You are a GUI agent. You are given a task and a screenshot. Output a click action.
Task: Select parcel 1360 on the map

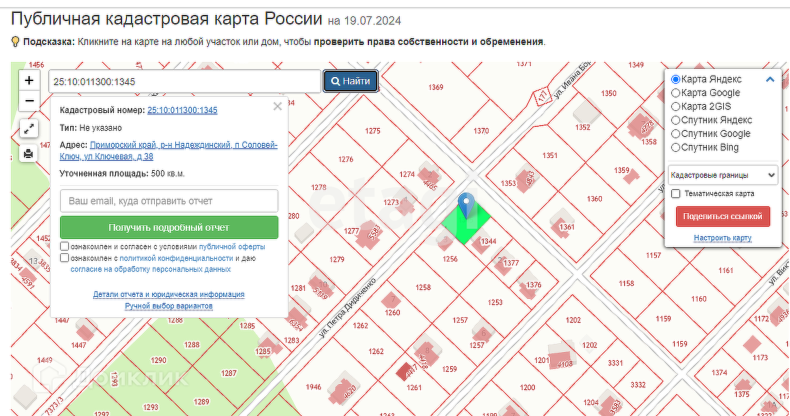[x=594, y=199]
